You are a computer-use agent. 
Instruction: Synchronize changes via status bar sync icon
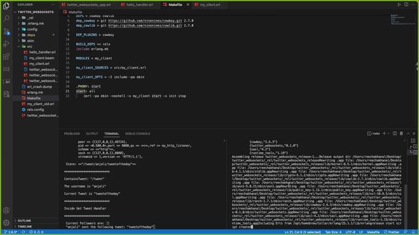(24, 232)
